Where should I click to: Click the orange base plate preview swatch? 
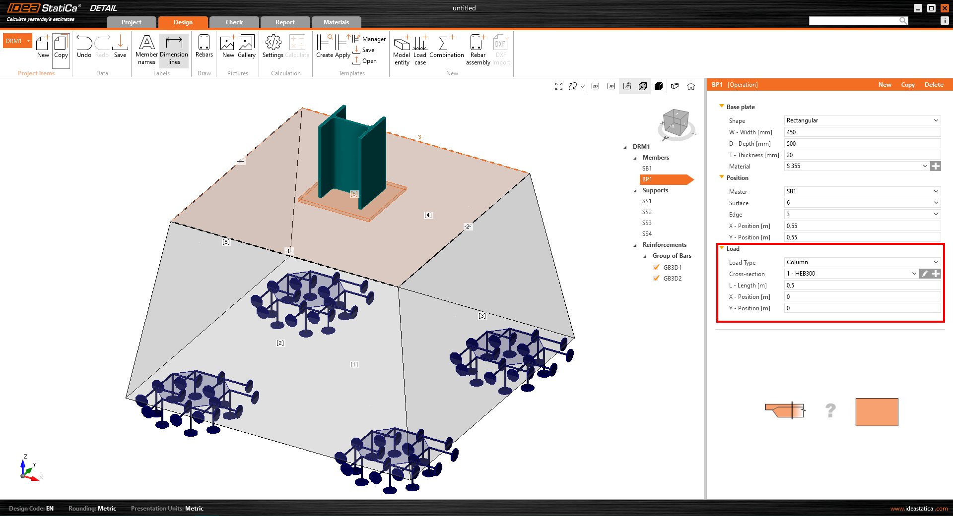877,412
